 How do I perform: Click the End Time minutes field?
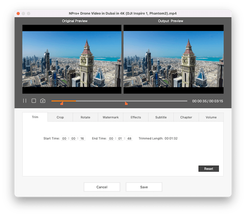tap(120, 139)
